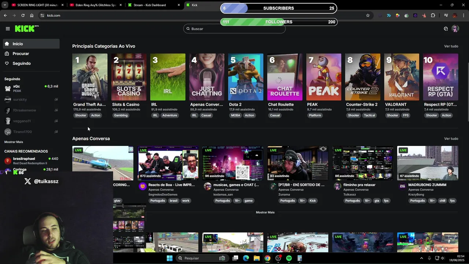Open PEAK category card
The image size is (469, 264).
tap(324, 77)
